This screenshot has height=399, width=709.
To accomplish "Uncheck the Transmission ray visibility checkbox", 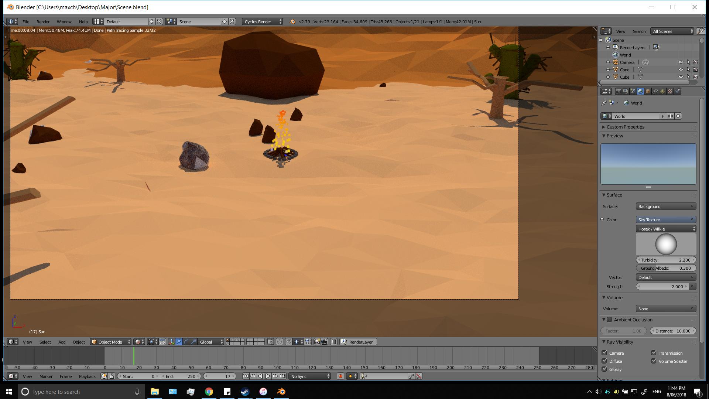I will (x=654, y=353).
